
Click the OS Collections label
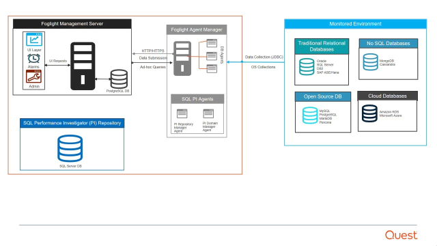[263, 67]
